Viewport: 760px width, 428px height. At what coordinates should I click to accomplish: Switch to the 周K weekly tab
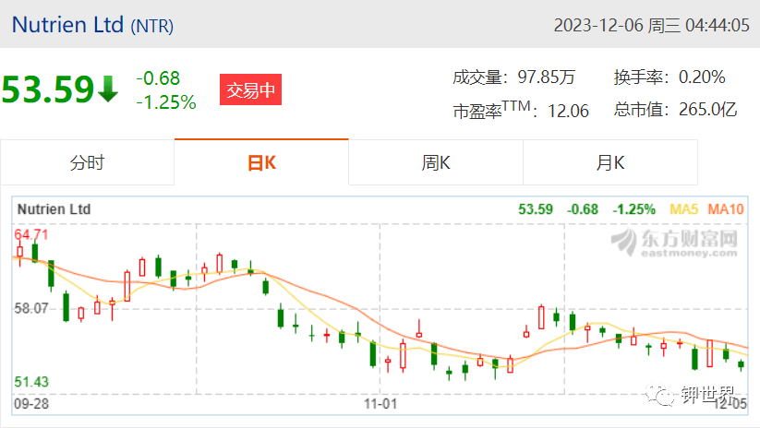pyautogui.click(x=436, y=162)
